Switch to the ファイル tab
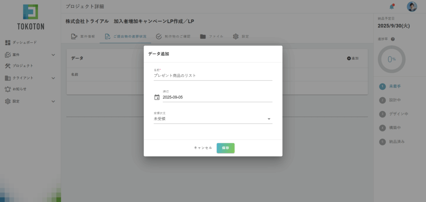 pos(211,37)
